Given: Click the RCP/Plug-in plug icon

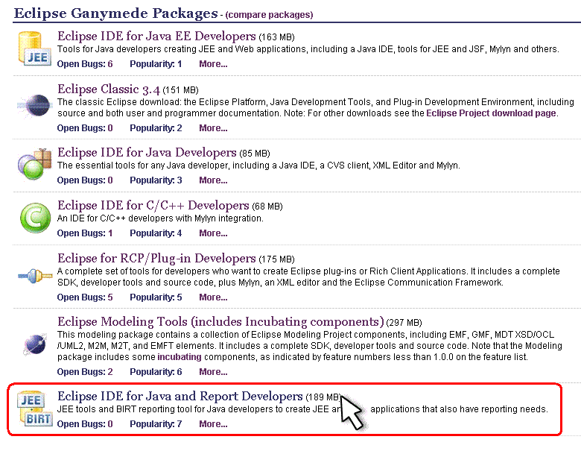Looking at the screenshot, I should [x=35, y=276].
